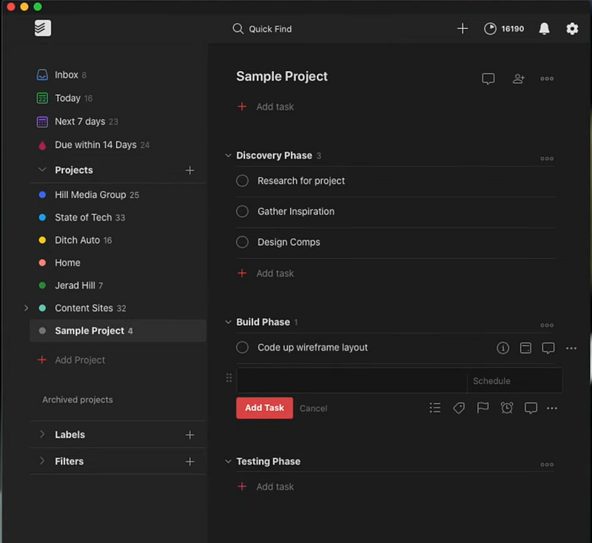The width and height of the screenshot is (592, 543).
Task: Click the Design Comps task text
Action: pyautogui.click(x=289, y=242)
